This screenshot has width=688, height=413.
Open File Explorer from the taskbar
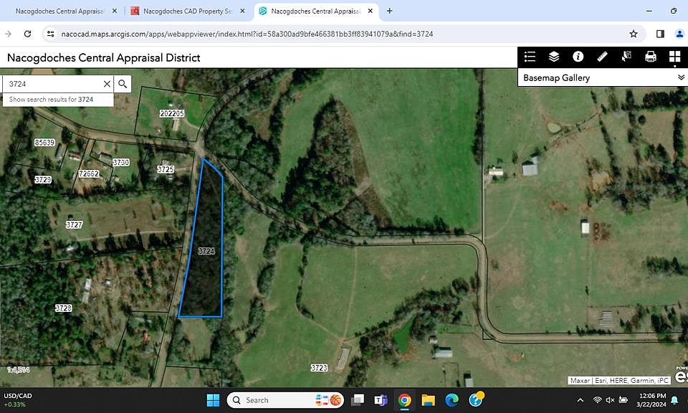429,400
